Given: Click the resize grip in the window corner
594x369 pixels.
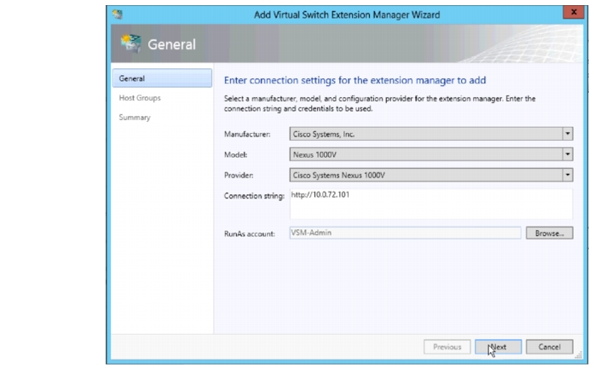Looking at the screenshot, I should (578, 355).
